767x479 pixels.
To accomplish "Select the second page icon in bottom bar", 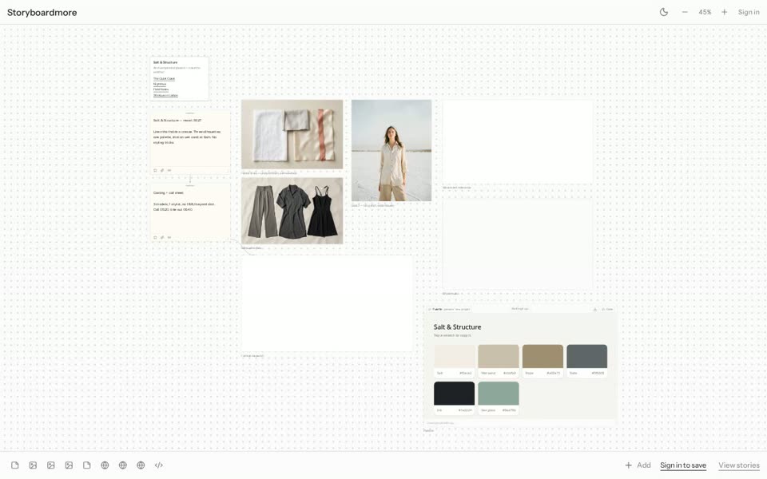I will tap(87, 465).
